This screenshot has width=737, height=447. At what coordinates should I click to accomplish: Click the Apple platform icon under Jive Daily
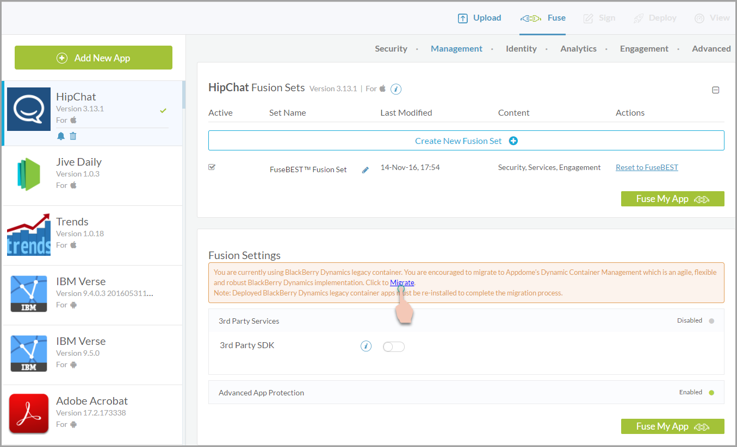(73, 185)
